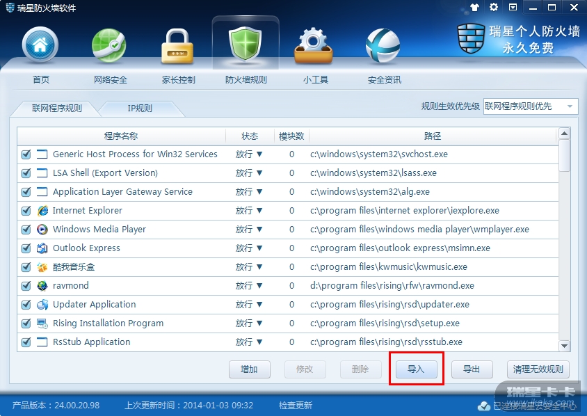Click the 增加 (Add) button

point(249,369)
